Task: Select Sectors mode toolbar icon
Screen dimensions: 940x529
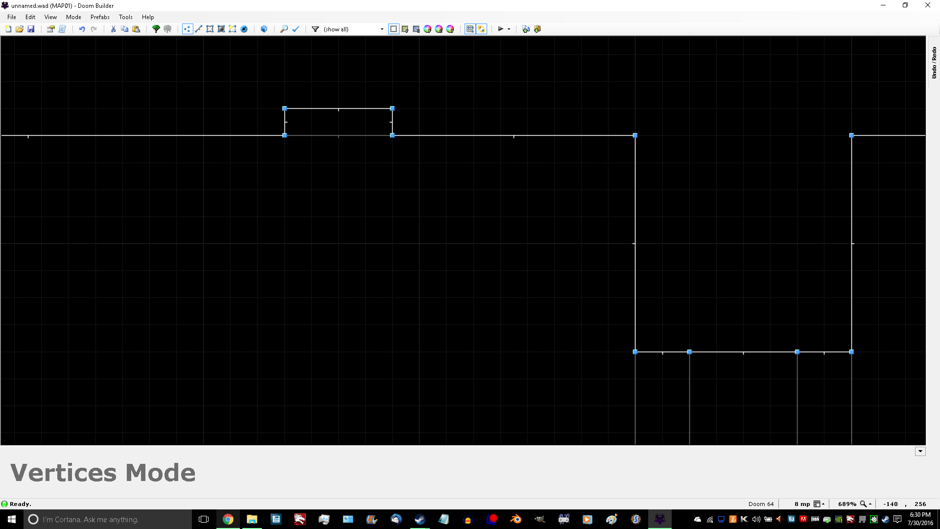Action: click(x=210, y=29)
